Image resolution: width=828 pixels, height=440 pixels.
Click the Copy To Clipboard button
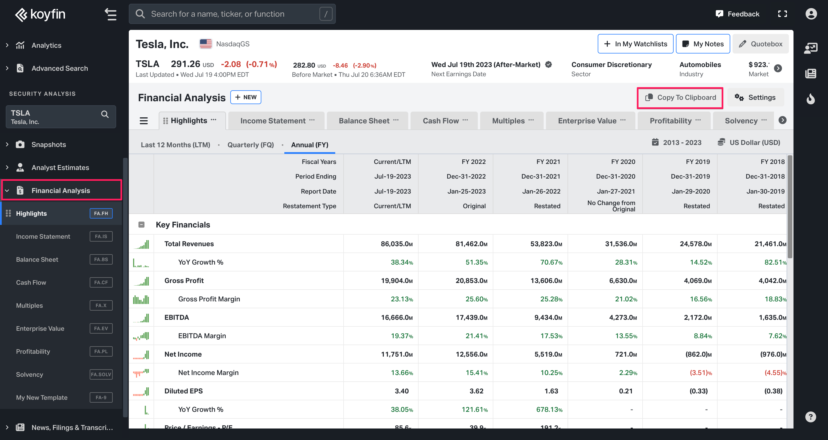click(680, 98)
